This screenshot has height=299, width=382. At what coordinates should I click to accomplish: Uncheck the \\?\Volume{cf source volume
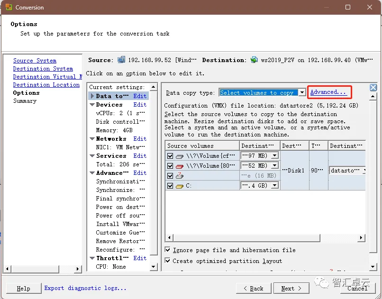coord(170,156)
